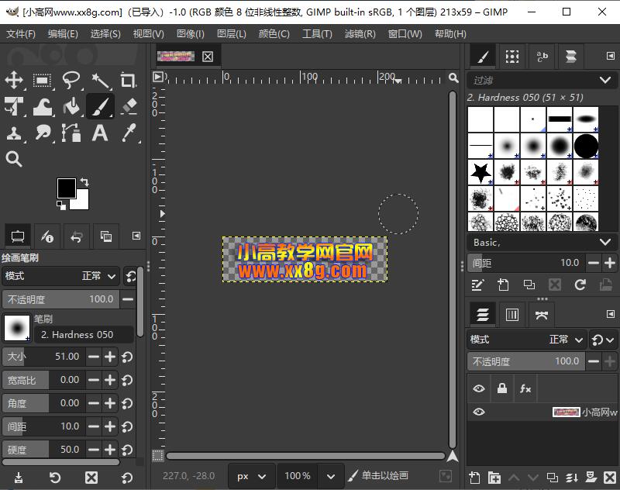The height and width of the screenshot is (490, 620).
Task: Increase the brush 大小 with plus button
Action: (110, 357)
